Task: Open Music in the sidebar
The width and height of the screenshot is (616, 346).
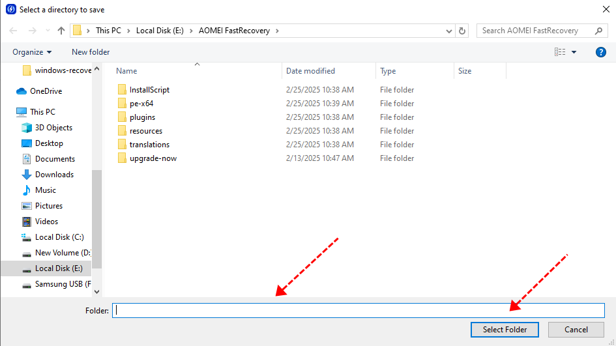Action: pos(39,190)
